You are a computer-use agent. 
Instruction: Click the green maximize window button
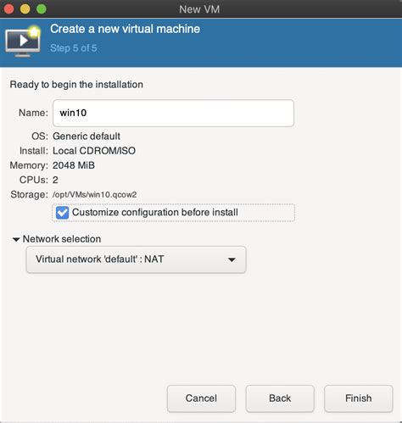(42, 8)
